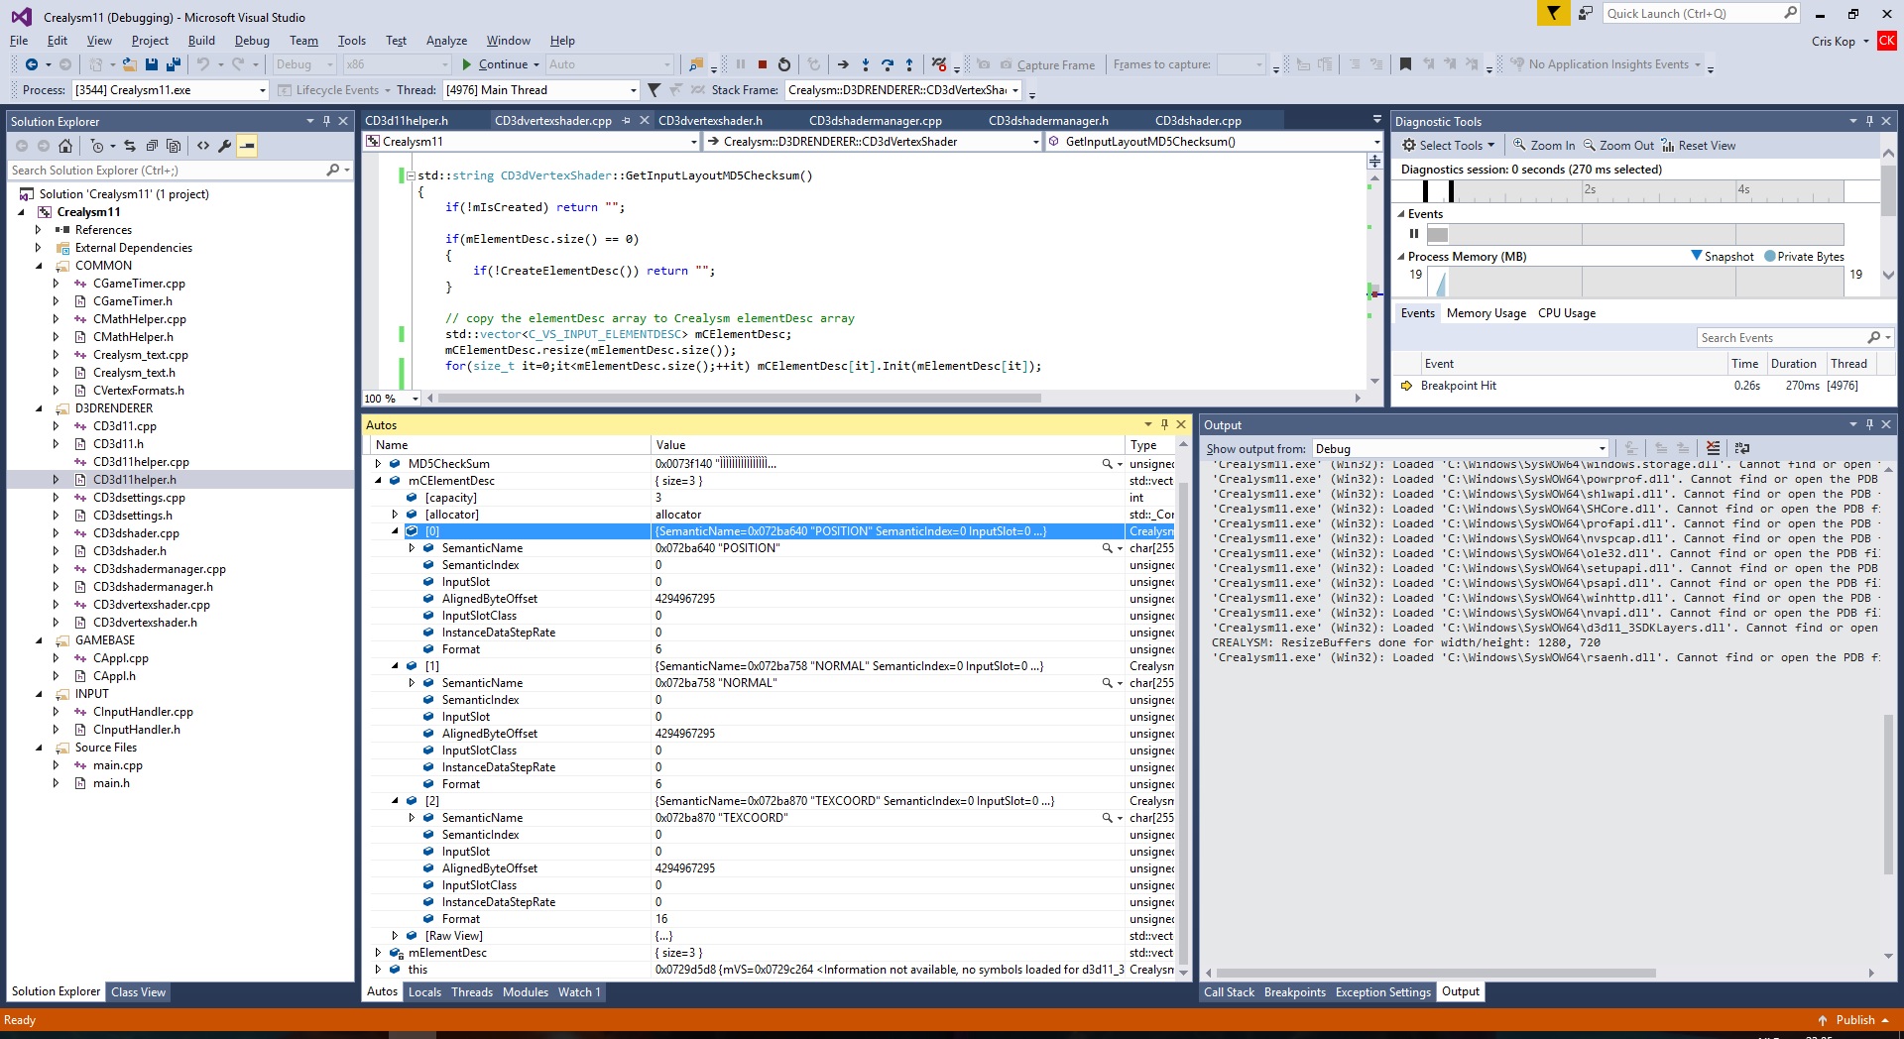Toggle bookmark using the bookmark icon

pyautogui.click(x=1405, y=64)
